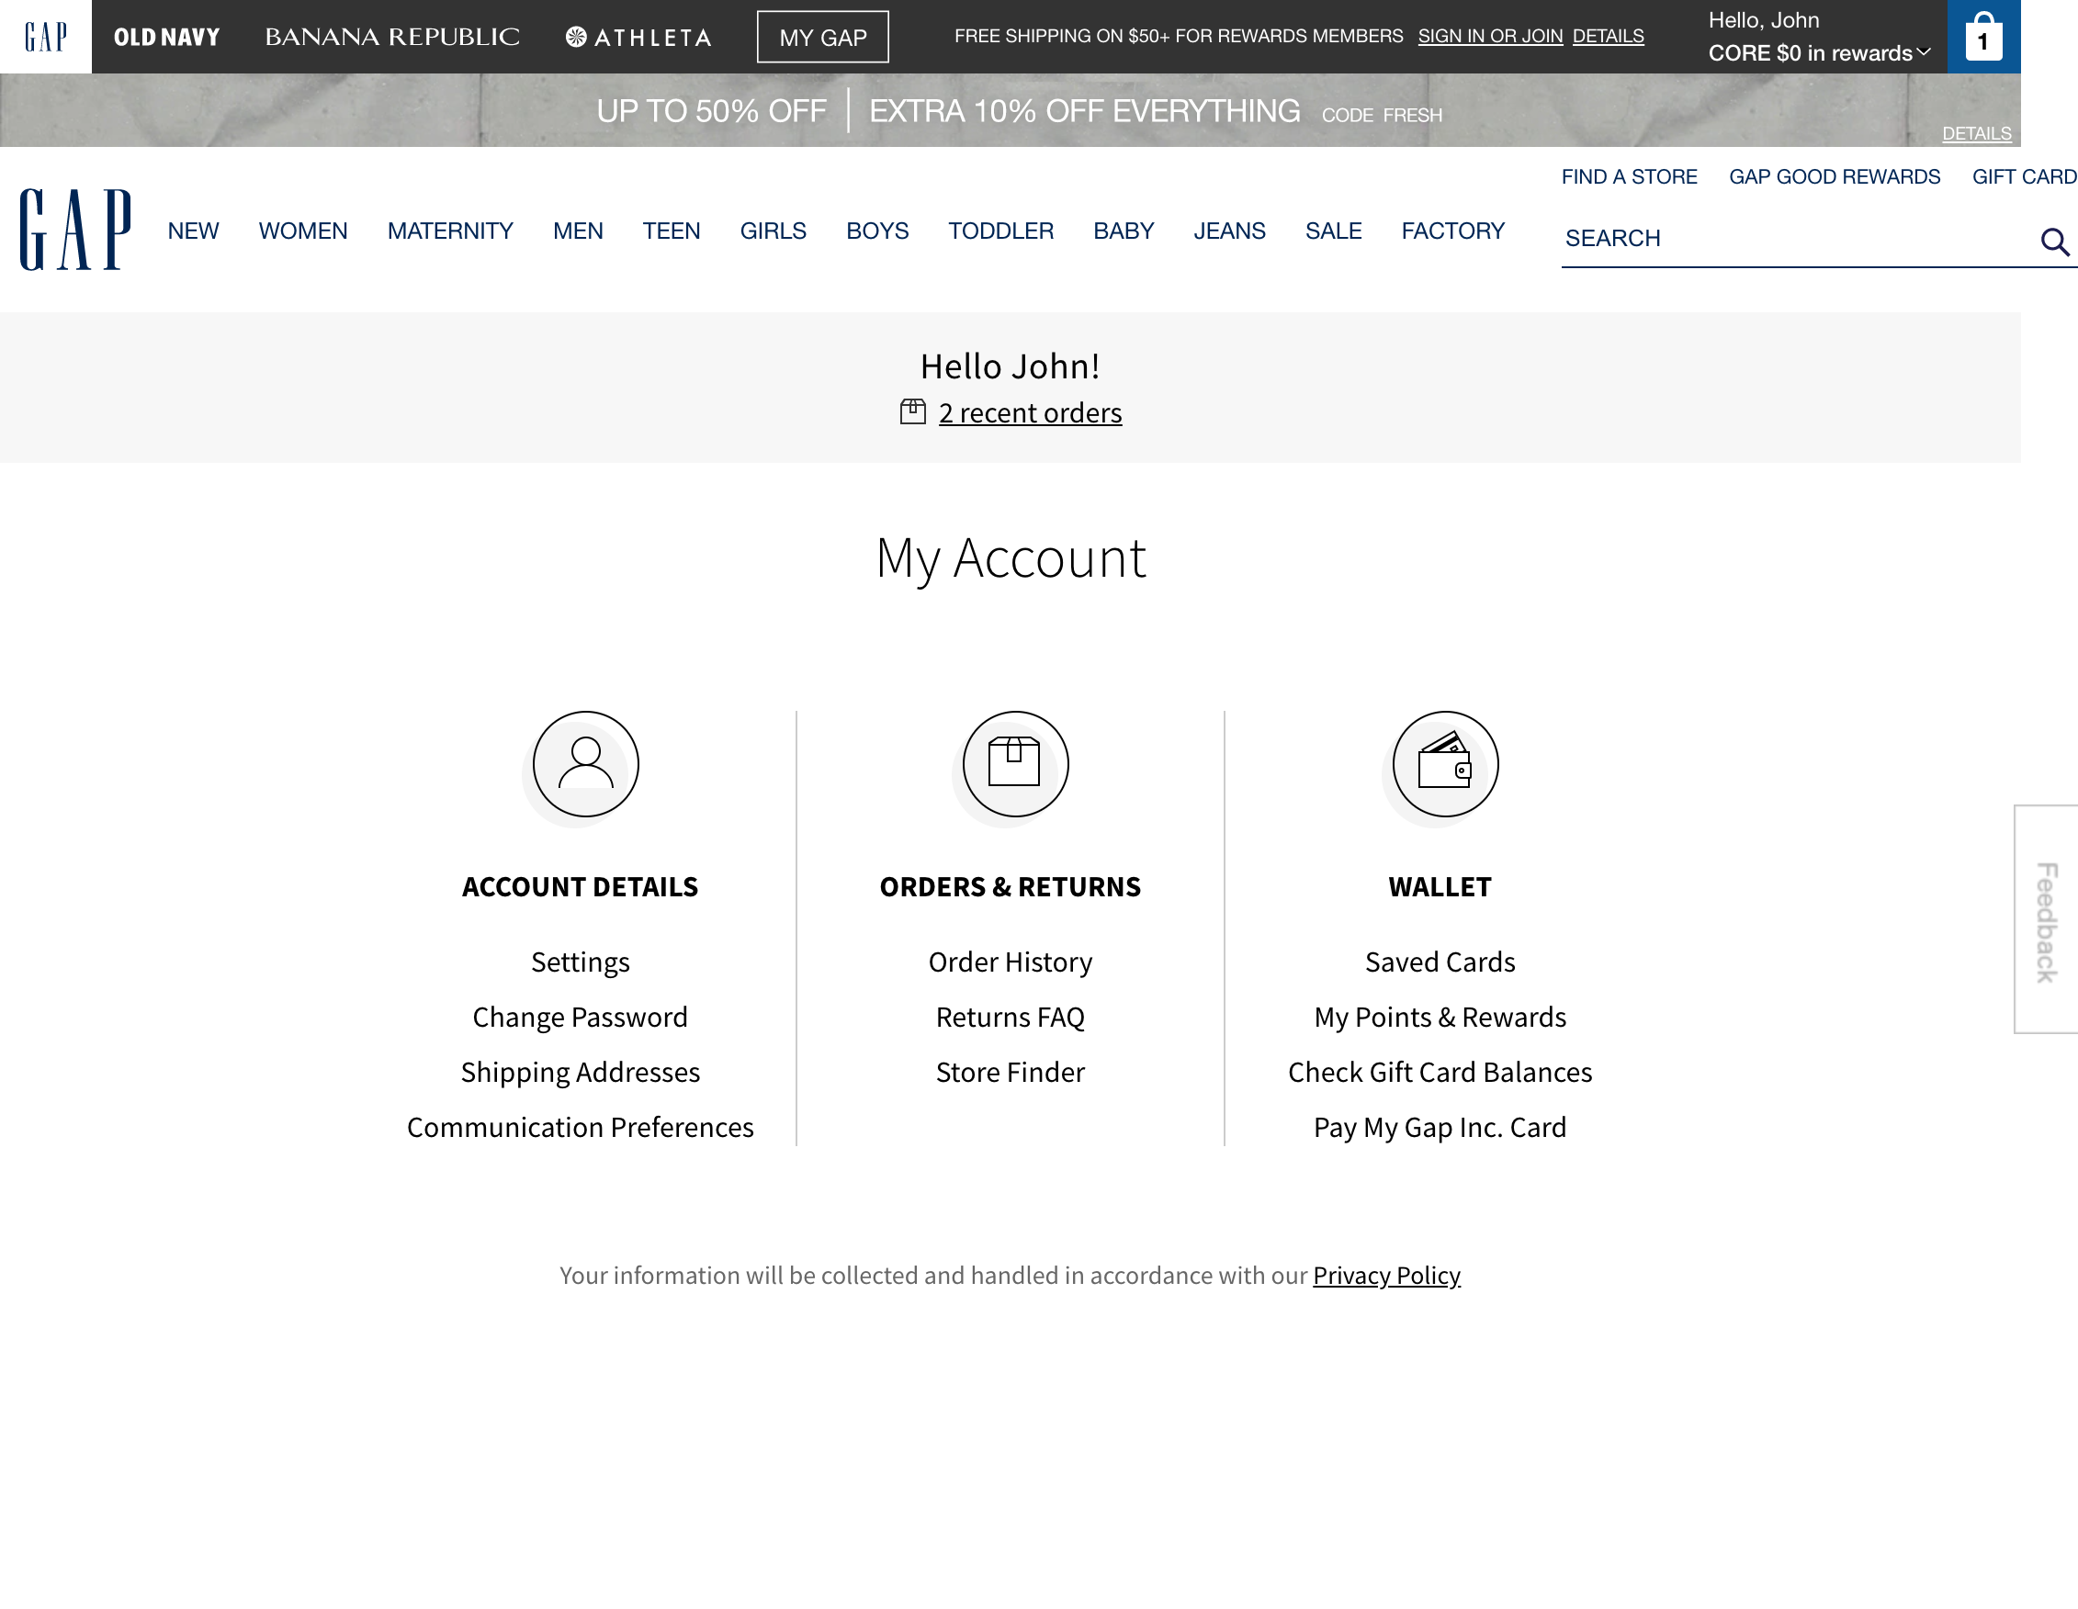Screen dimensions: 2078x1609
Task: Open the Wallet icon
Action: pos(1440,763)
